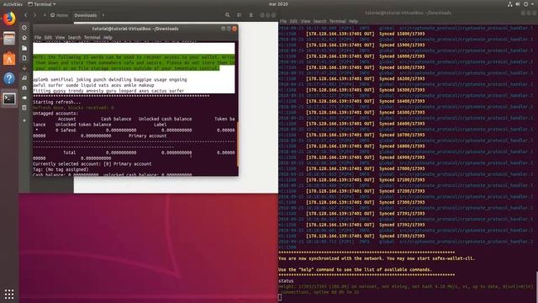The image size is (538, 303).
Task: Launch Firefox from the dock
Action: [x=9, y=19]
